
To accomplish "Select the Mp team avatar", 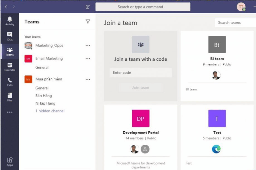I will [28, 79].
